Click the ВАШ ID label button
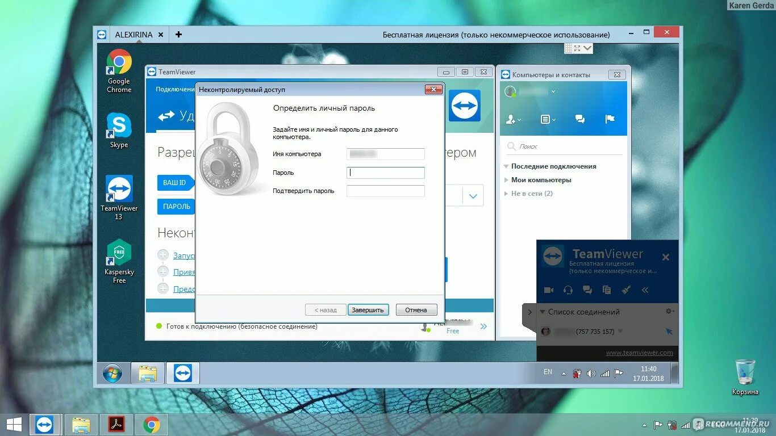The width and height of the screenshot is (776, 436). pyautogui.click(x=174, y=183)
